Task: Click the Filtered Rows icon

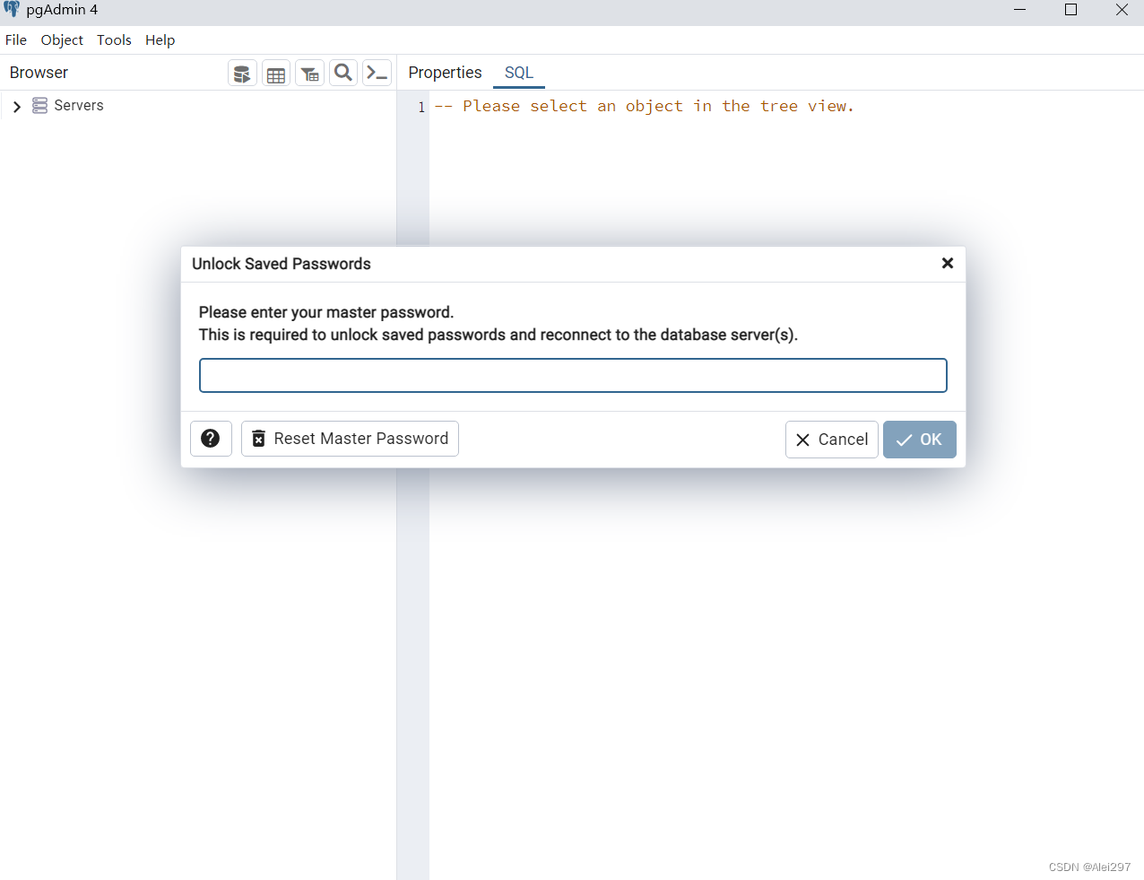Action: click(x=310, y=74)
